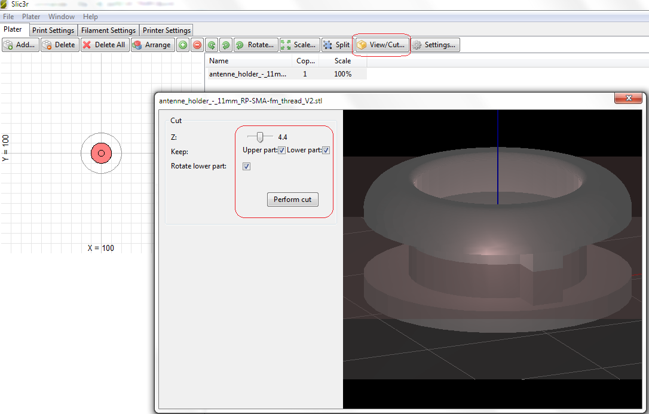This screenshot has width=649, height=414.
Task: Disable the Rotate lower part option
Action: [x=247, y=167]
